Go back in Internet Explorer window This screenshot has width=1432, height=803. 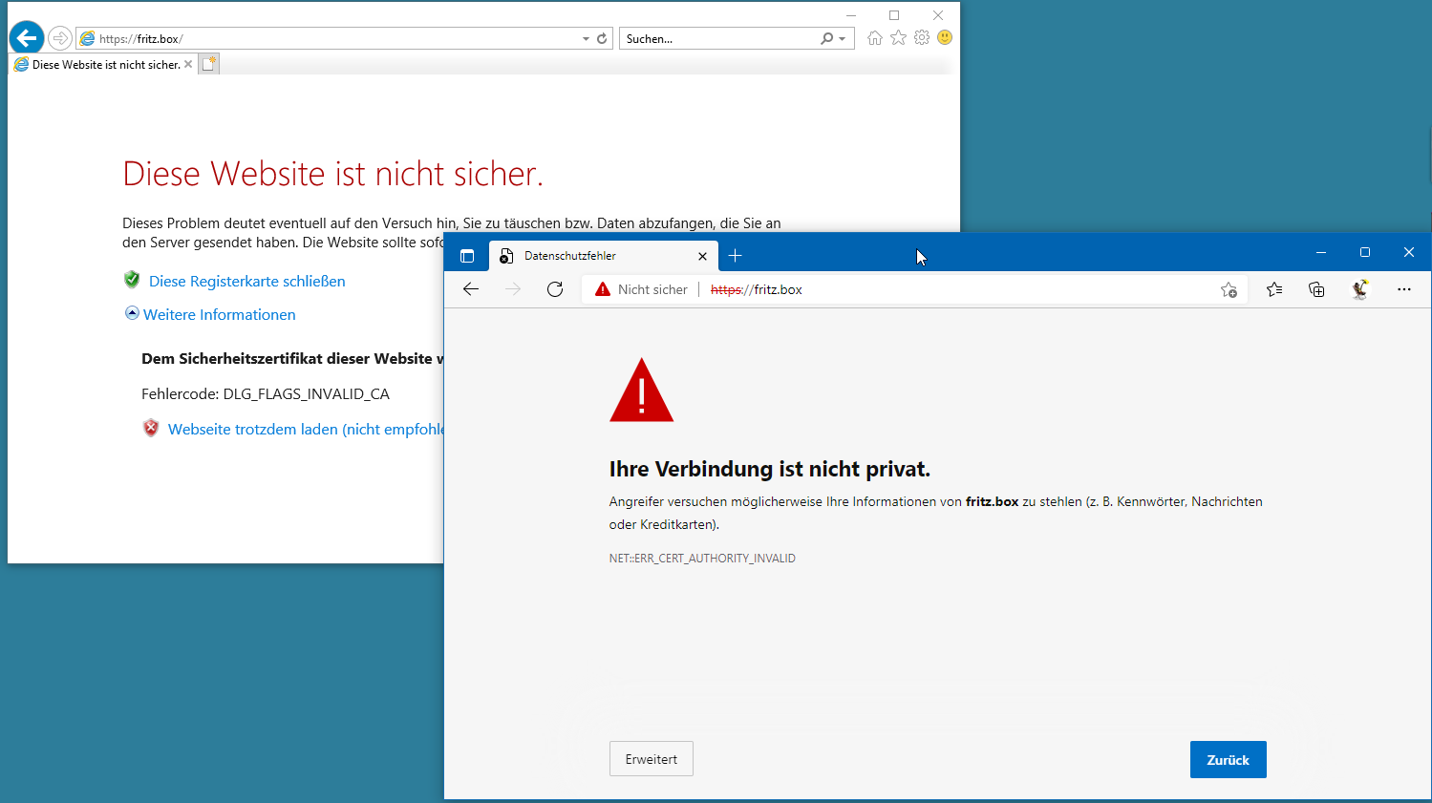[27, 38]
